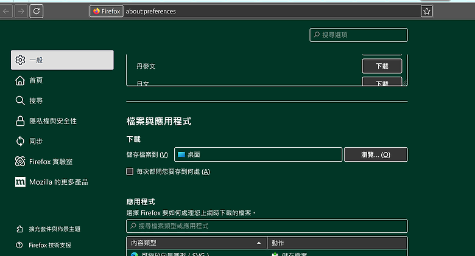The image size is (475, 256).
Task: Click the language list resize grip
Action: 404,83
